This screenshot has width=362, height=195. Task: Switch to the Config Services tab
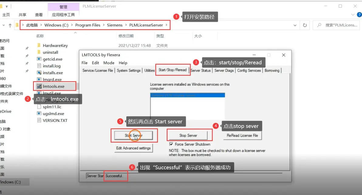(x=249, y=71)
